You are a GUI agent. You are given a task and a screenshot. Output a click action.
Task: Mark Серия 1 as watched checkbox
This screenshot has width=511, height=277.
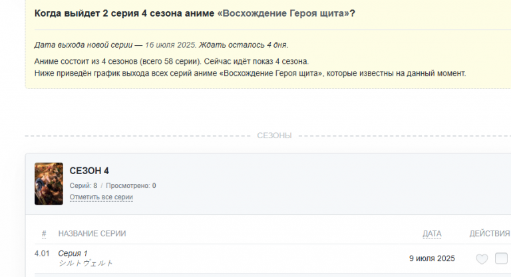click(501, 258)
